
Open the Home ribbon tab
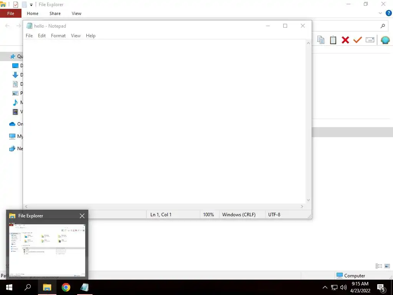33,13
